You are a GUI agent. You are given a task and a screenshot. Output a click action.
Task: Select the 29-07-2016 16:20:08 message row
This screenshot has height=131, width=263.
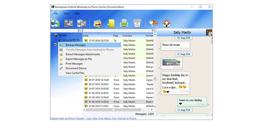point(118,89)
